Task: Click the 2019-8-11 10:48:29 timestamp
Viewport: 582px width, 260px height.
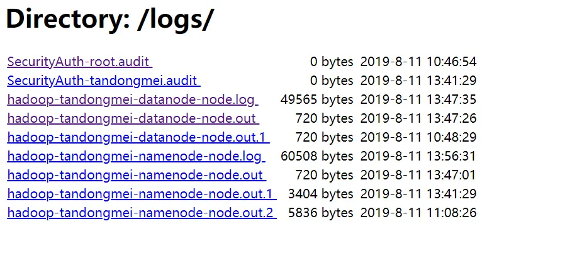Action: pyautogui.click(x=418, y=137)
